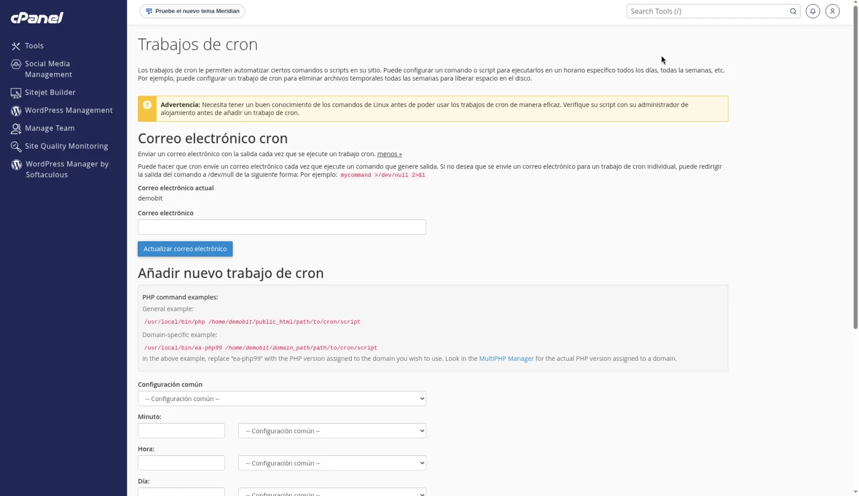859x496 pixels.
Task: Open the MultiPHP Manager link
Action: coord(506,359)
